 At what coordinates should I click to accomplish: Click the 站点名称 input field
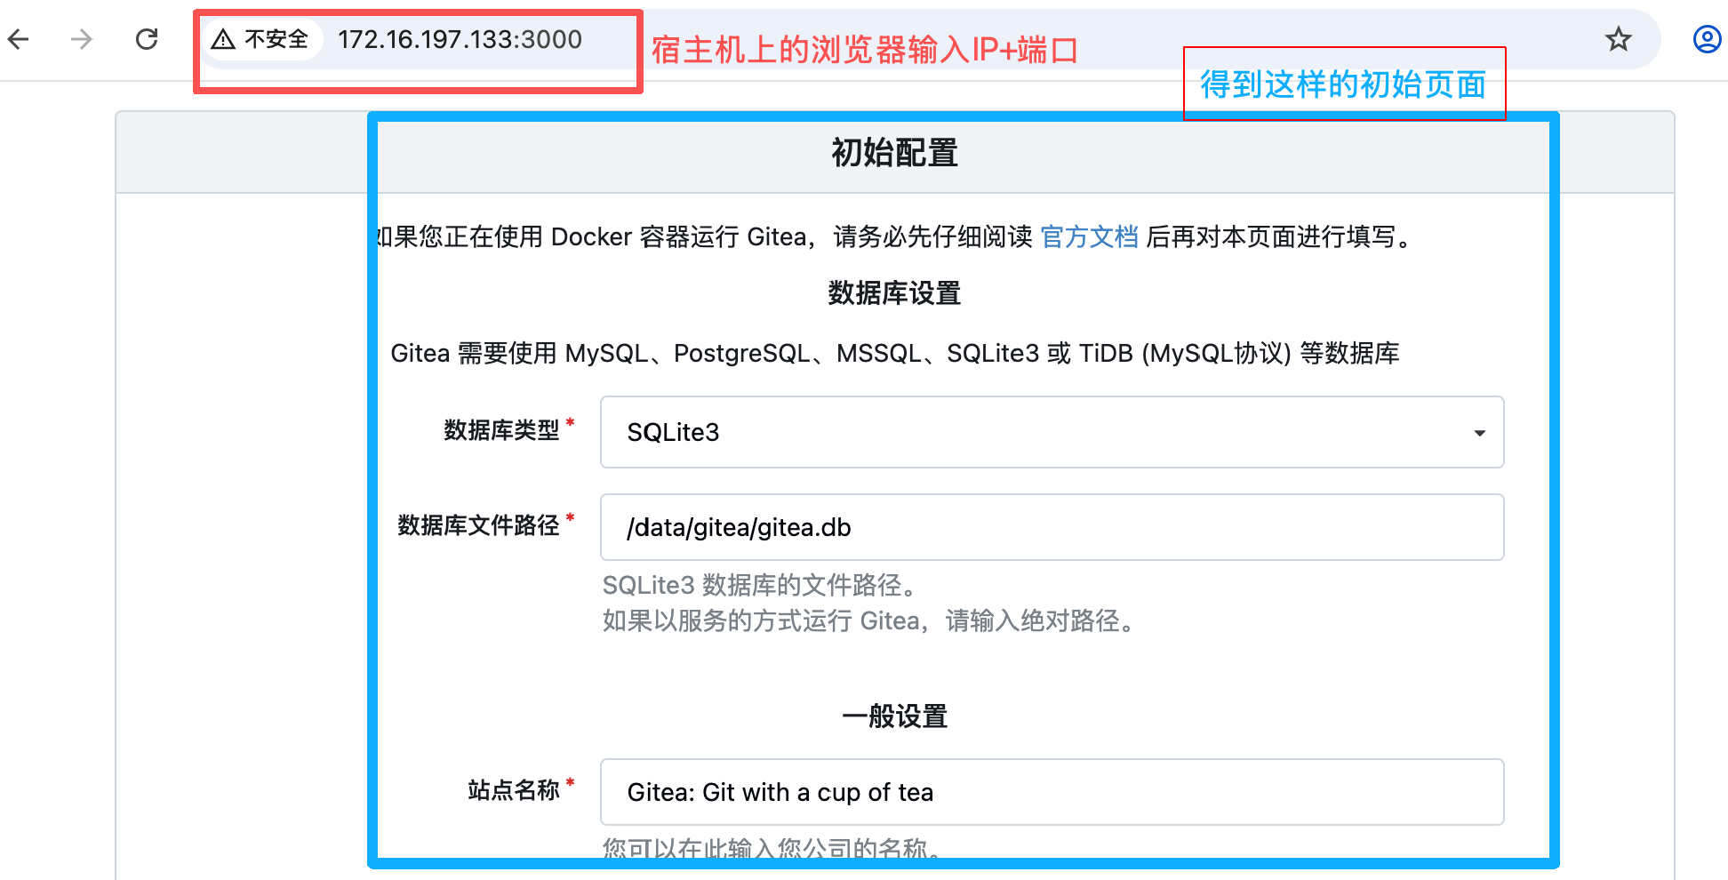coord(1052,792)
